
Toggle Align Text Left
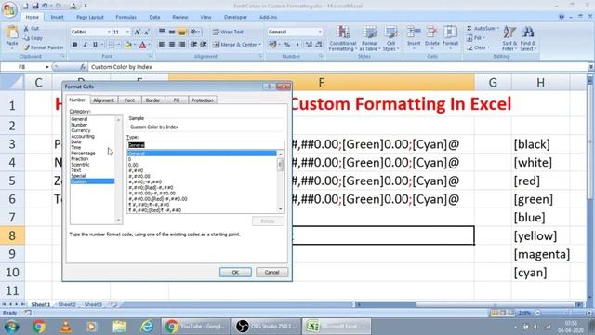pyautogui.click(x=162, y=45)
